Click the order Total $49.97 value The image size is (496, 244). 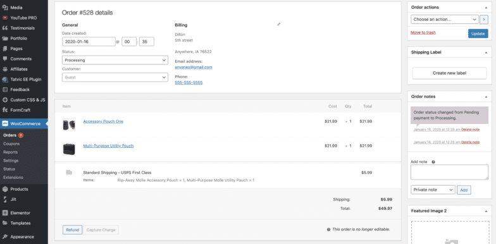[385, 209]
